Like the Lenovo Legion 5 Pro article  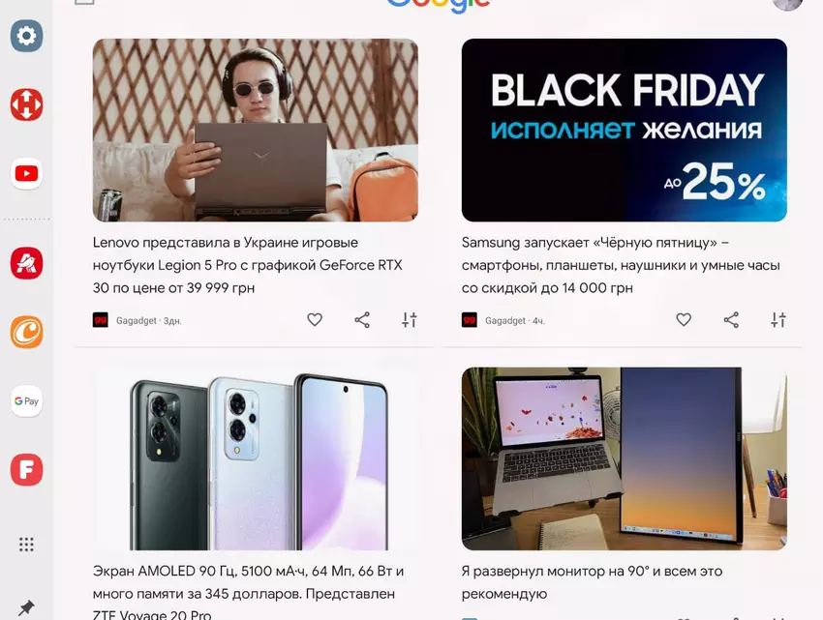[x=315, y=319]
